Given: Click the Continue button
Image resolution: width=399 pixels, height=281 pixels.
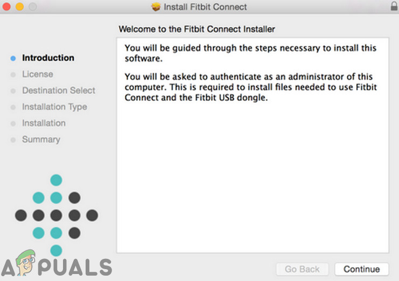Looking at the screenshot, I should pyautogui.click(x=361, y=269).
